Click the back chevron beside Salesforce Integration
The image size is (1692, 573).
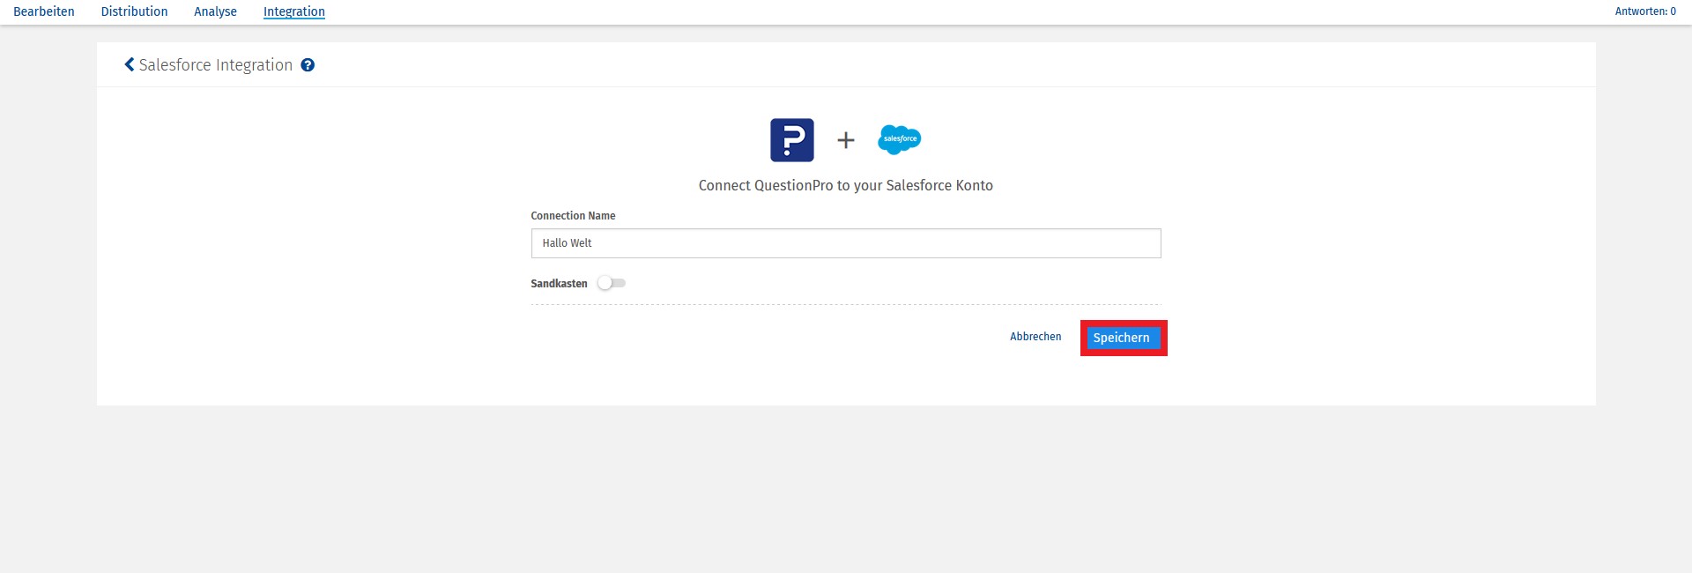click(130, 64)
